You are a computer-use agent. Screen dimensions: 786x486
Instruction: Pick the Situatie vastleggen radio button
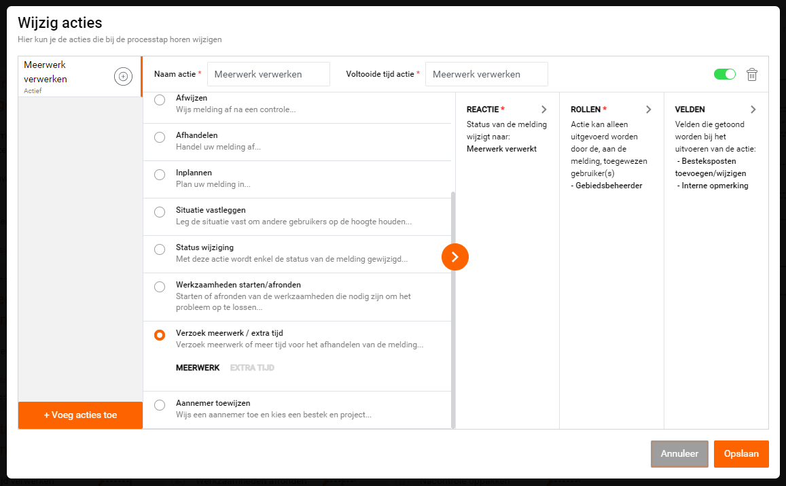[x=160, y=212]
